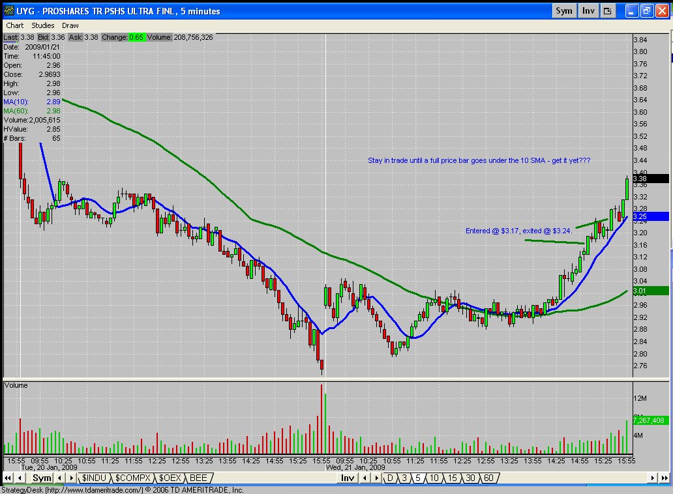This screenshot has height=494, width=673.
Task: Click the 'Entered @ $3.17' annotation text
Action: (519, 231)
